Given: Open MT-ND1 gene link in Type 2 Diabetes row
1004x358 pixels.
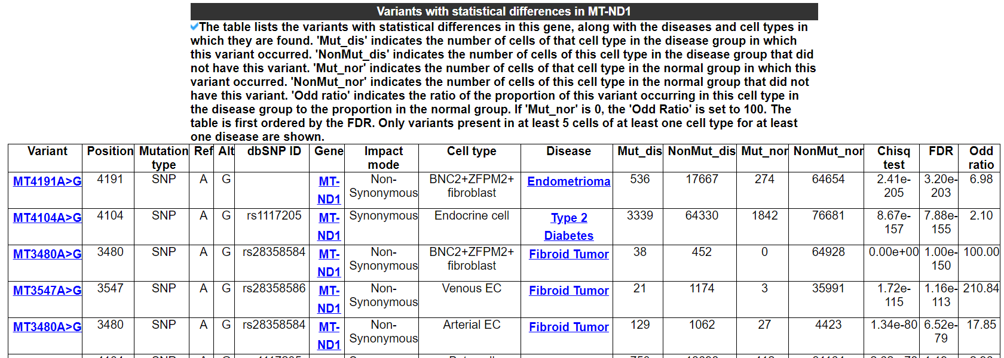Looking at the screenshot, I should (x=329, y=226).
